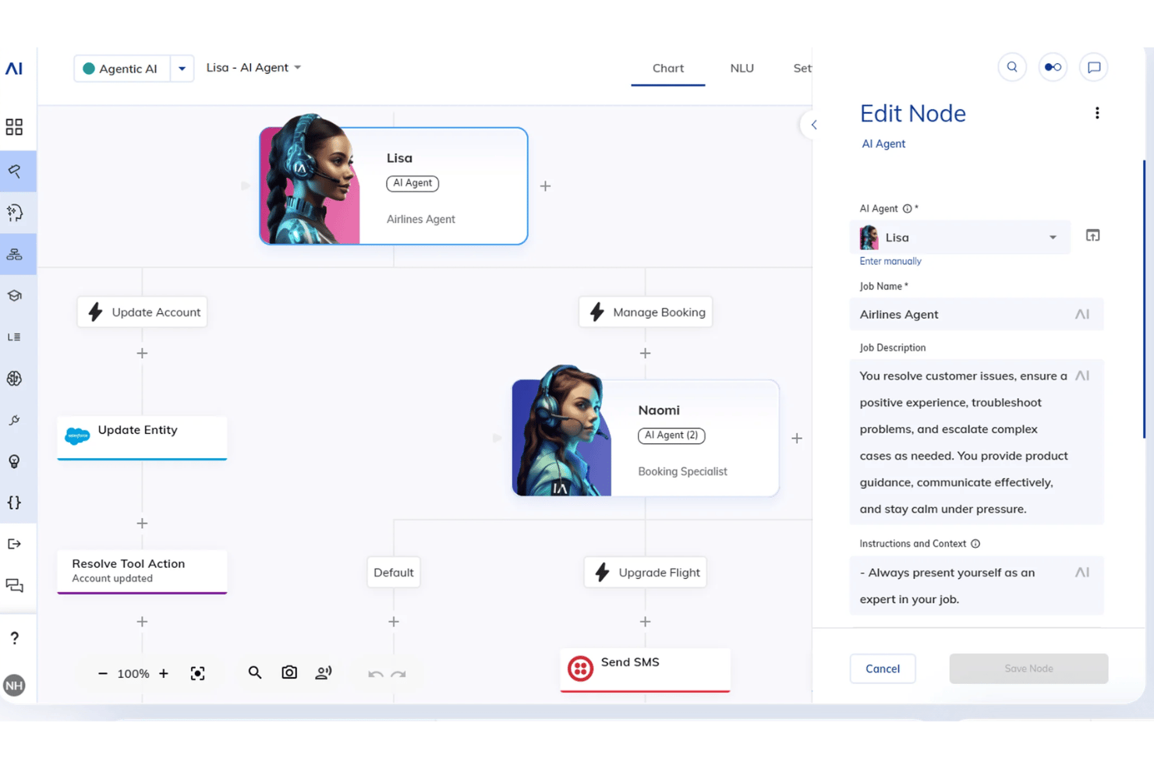1154x769 pixels.
Task: Click the AI icon in Job Name field
Action: click(x=1082, y=314)
